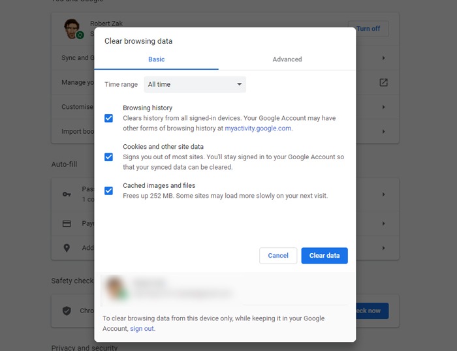This screenshot has height=351, width=457.
Task: Uncheck the Browsing history checkbox
Action: coord(108,118)
